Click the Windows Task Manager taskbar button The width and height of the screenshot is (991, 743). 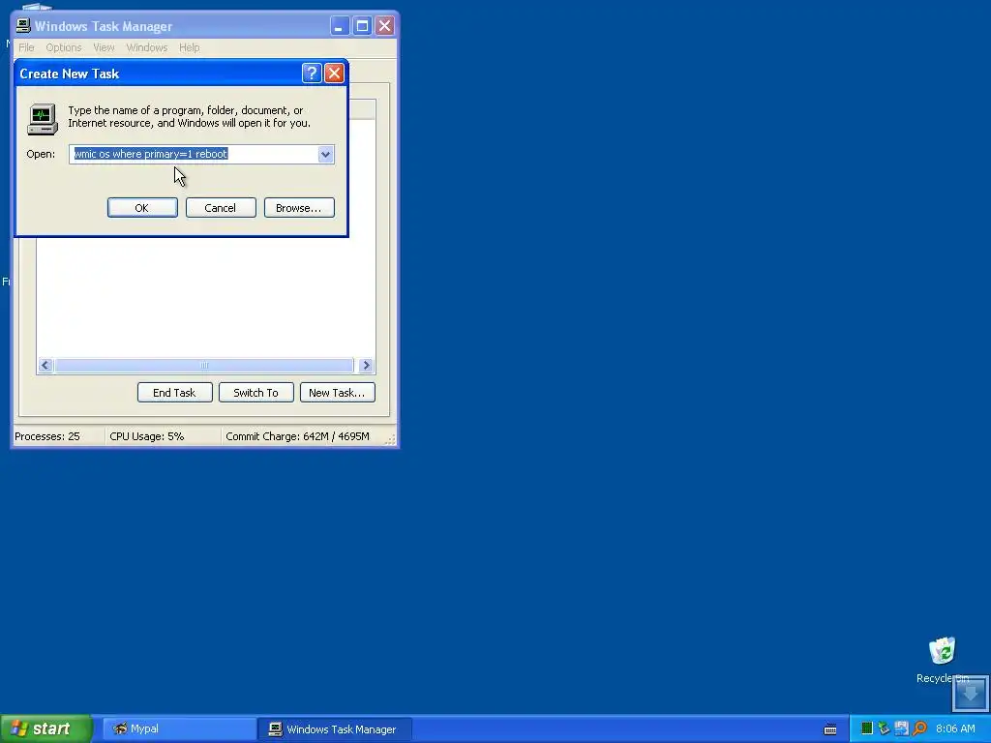pos(334,729)
